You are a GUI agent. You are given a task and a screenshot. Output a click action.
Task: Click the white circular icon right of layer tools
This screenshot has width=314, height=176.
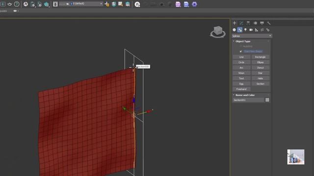click(137, 4)
